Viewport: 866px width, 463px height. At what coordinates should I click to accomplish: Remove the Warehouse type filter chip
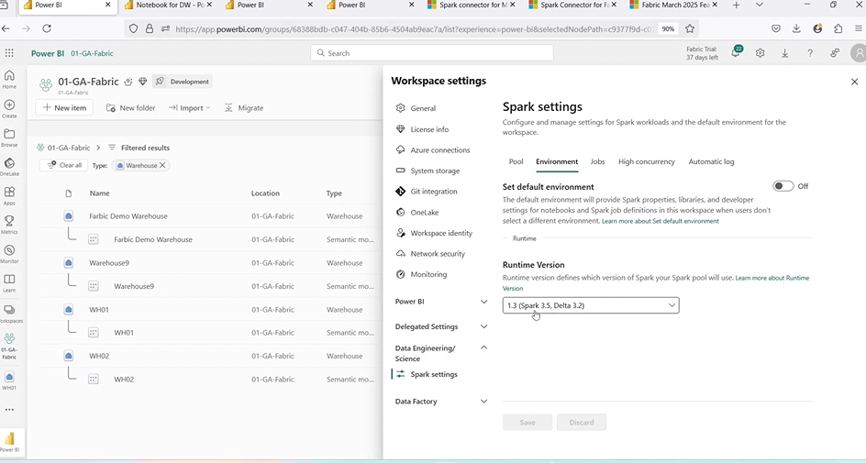click(x=162, y=165)
